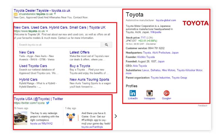Screen dimensions: 224x138
Task: Open Toyota Kirloskar Motor link
Action: (x=190, y=70)
